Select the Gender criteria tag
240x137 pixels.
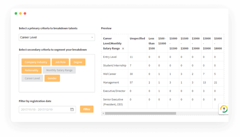click(52, 78)
